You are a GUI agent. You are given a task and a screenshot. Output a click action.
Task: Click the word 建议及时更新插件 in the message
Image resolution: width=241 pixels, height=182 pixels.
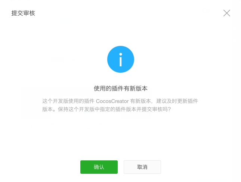(177, 101)
